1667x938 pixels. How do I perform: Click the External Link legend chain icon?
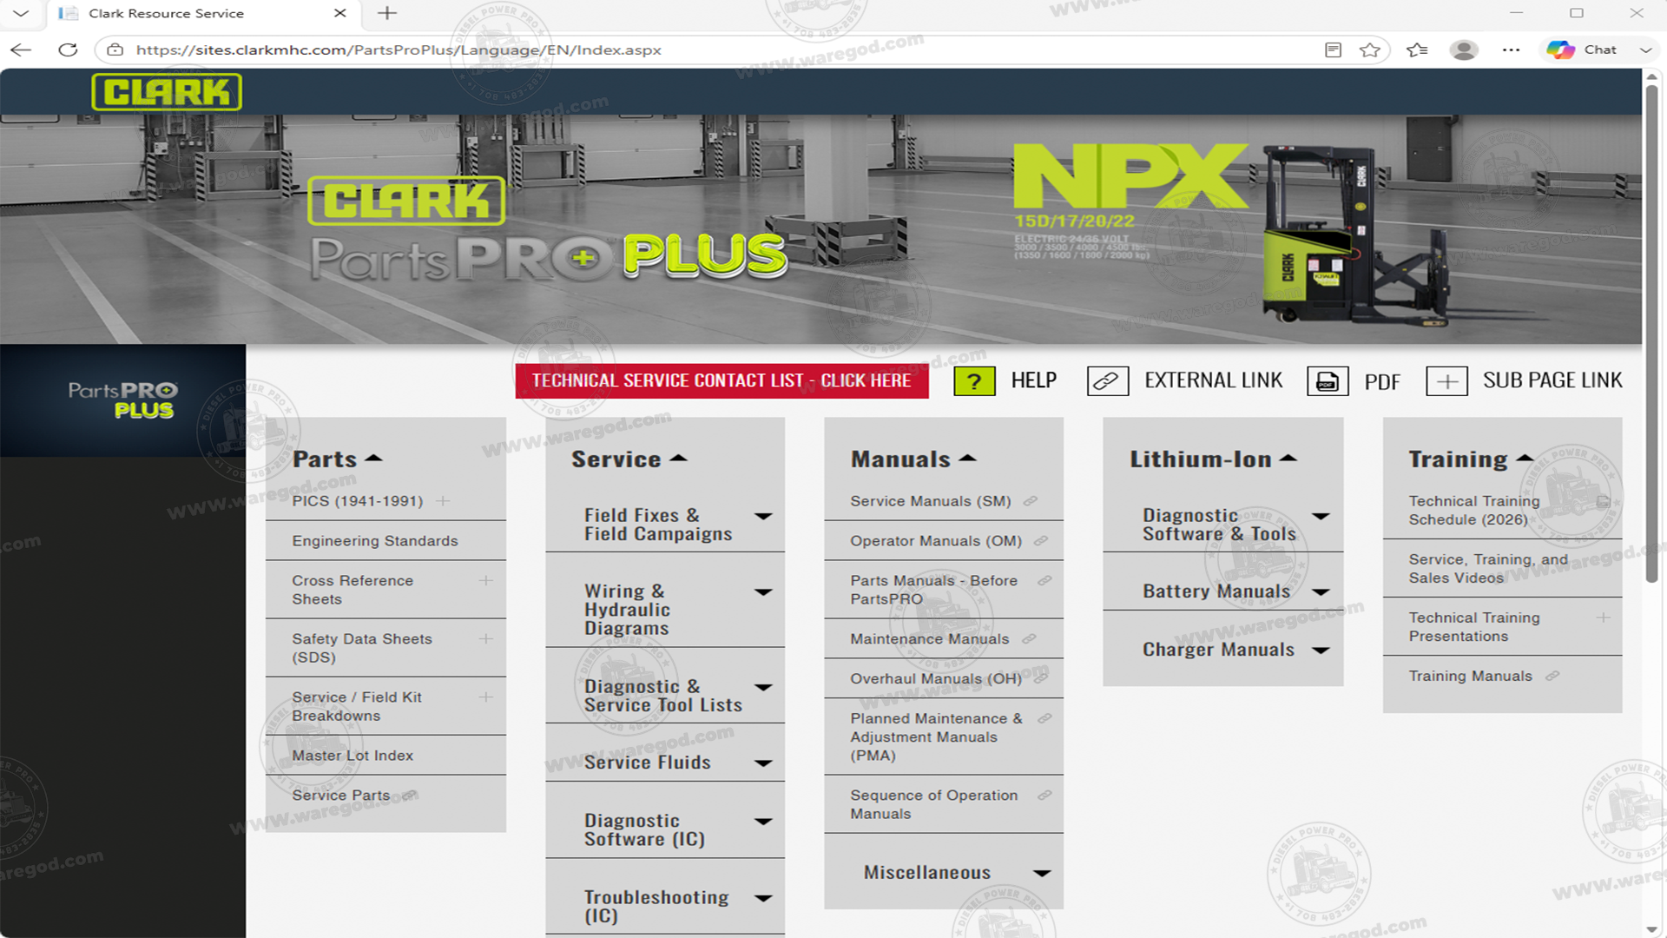1107,381
